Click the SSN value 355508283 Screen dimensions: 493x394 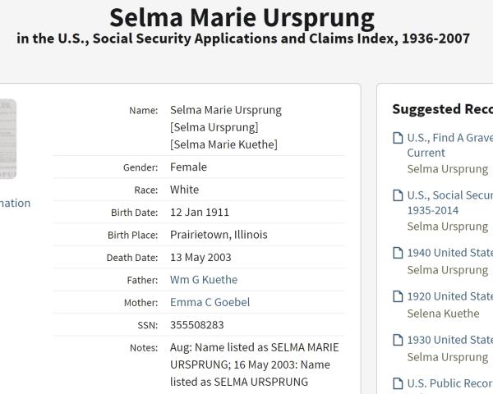click(x=197, y=325)
